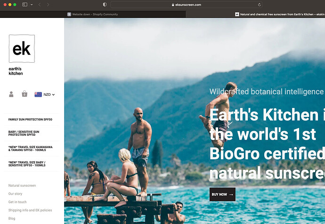
Task: Click the Shopify favicon on first tab
Action: pyautogui.click(x=69, y=14)
